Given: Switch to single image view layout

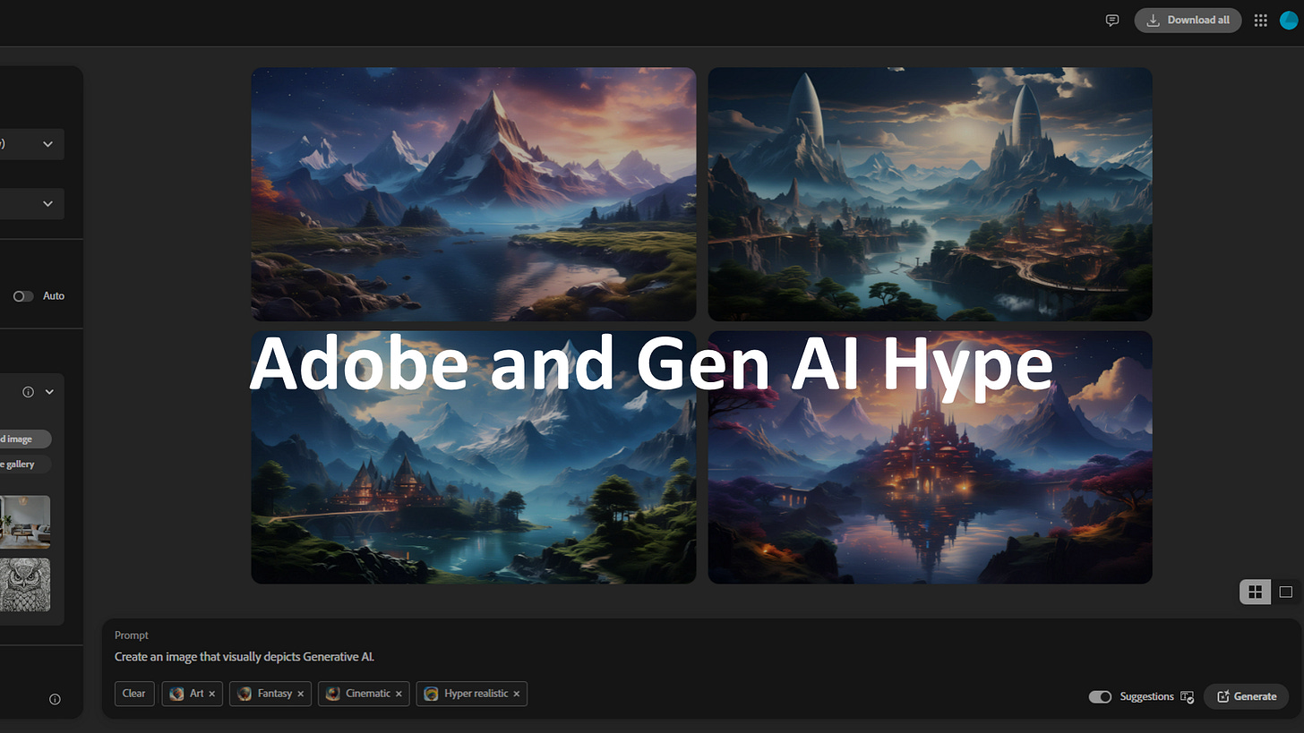Looking at the screenshot, I should [x=1286, y=592].
